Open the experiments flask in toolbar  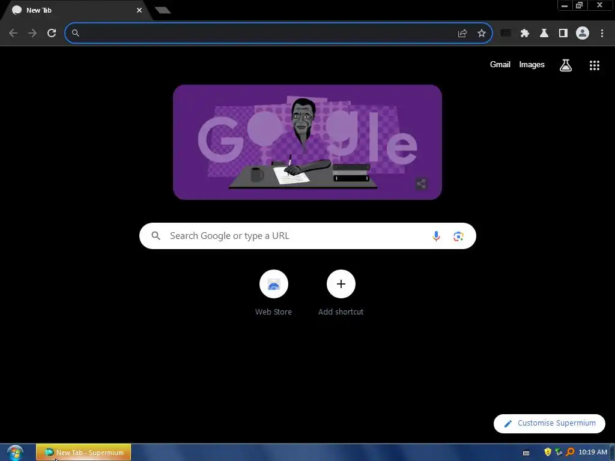coord(544,33)
